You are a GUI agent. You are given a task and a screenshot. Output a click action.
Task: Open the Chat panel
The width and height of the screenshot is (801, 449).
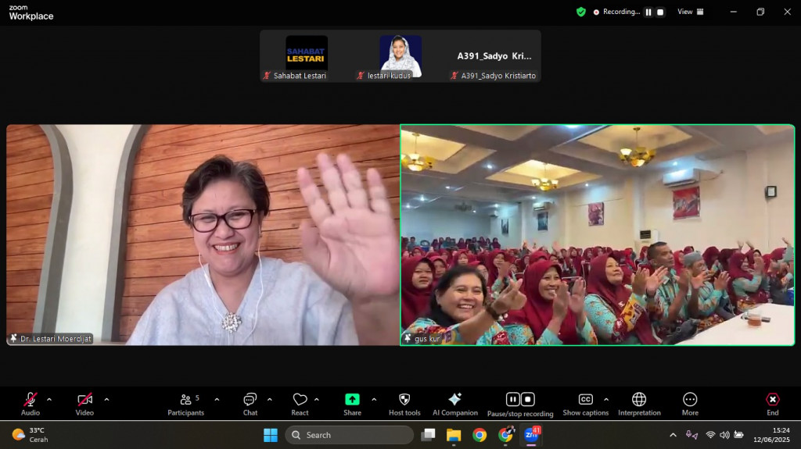point(250,403)
